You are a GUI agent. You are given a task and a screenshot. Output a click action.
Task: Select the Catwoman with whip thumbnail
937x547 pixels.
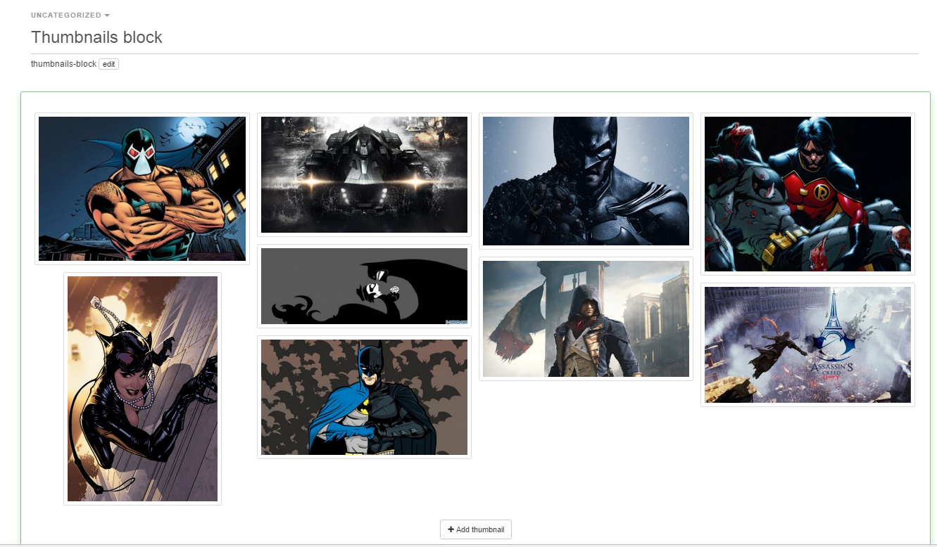[142, 389]
